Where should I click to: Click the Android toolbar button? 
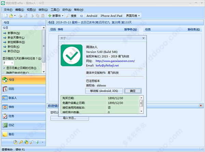click(92, 16)
